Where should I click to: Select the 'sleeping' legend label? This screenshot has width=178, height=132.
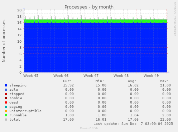point(18,85)
